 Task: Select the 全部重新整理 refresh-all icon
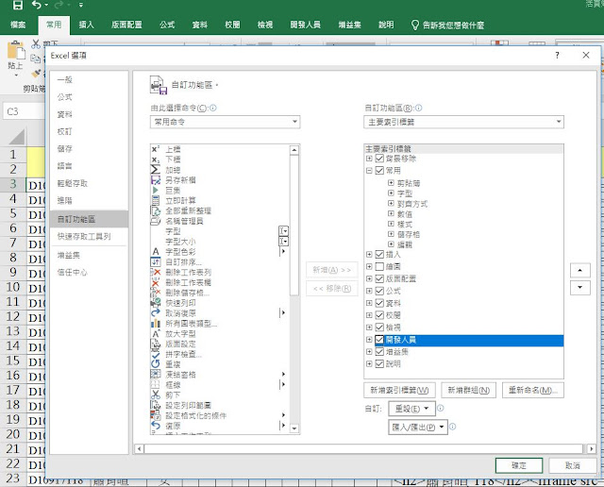(x=155, y=210)
